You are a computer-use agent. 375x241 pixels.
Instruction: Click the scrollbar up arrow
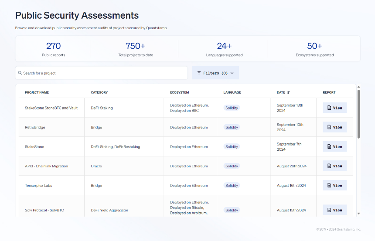(x=358, y=87)
